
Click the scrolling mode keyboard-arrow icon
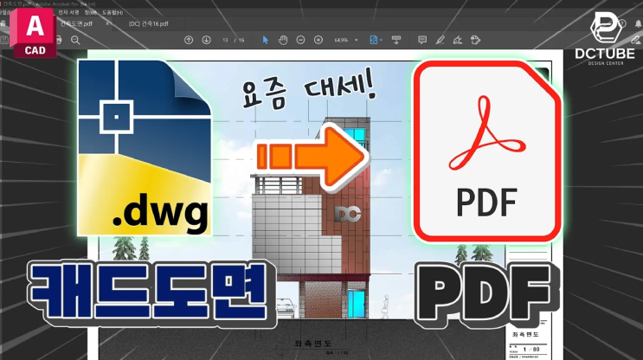(396, 40)
